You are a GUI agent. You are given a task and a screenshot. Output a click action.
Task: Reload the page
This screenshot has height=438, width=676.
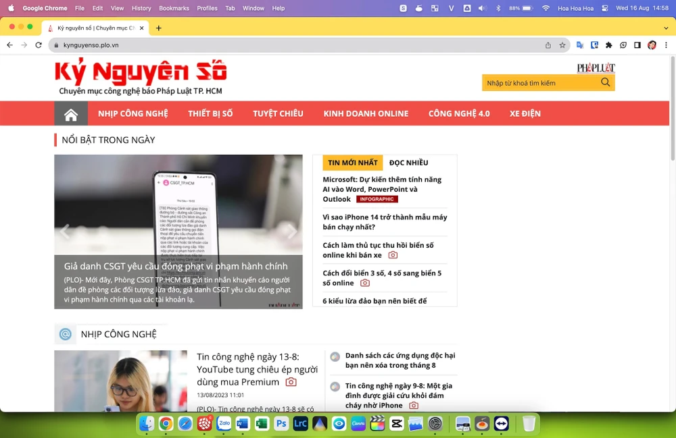click(38, 45)
